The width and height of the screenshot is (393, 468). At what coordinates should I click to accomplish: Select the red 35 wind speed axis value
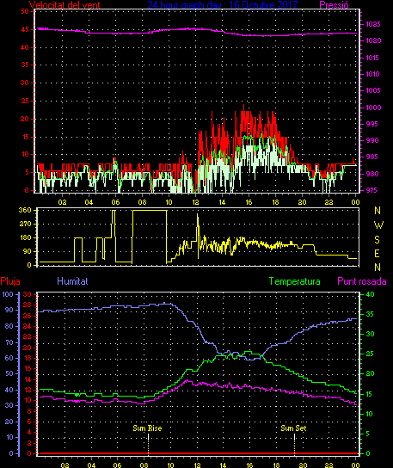coord(25,65)
